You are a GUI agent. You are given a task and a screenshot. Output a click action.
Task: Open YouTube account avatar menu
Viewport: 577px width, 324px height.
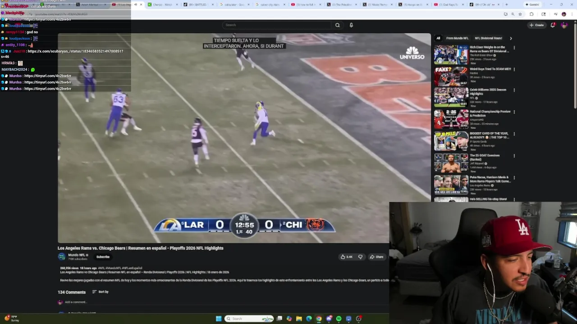pos(564,25)
